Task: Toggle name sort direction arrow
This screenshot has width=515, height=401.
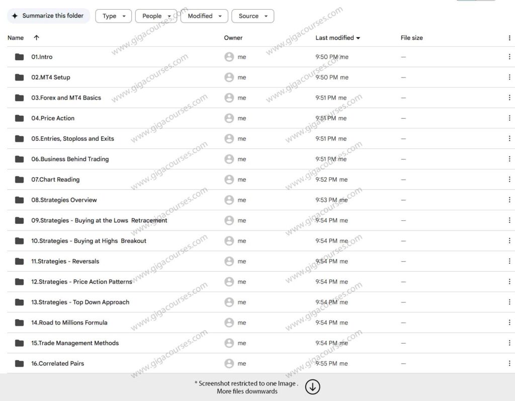Action: [x=36, y=38]
